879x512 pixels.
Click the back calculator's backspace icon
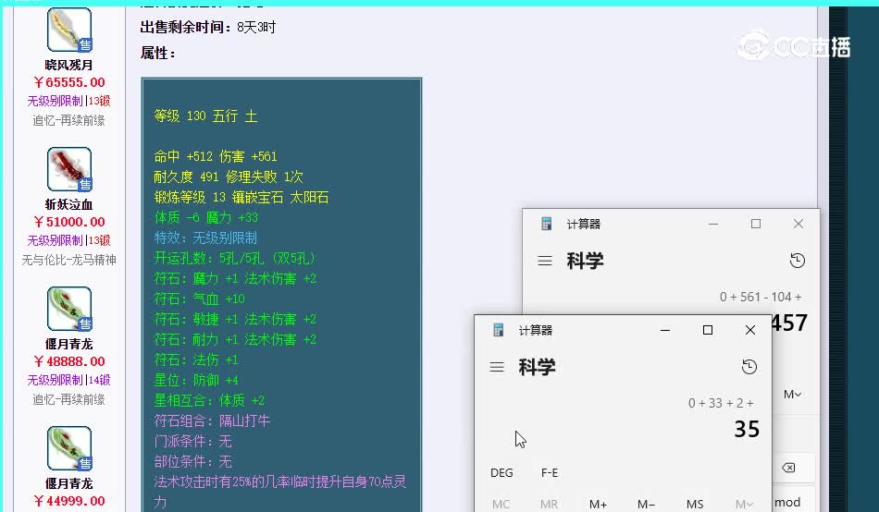pos(788,468)
